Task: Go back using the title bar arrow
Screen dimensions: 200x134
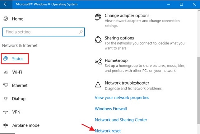Action: (x=6, y=4)
